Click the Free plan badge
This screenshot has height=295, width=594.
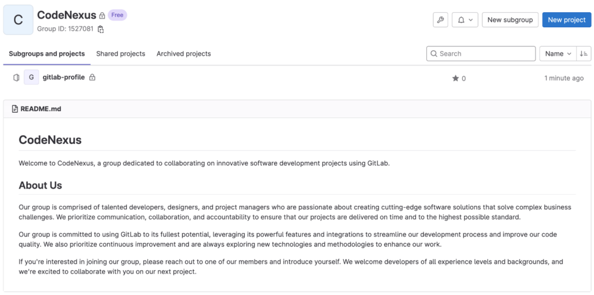tap(117, 15)
